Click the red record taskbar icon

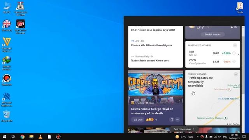58,136
